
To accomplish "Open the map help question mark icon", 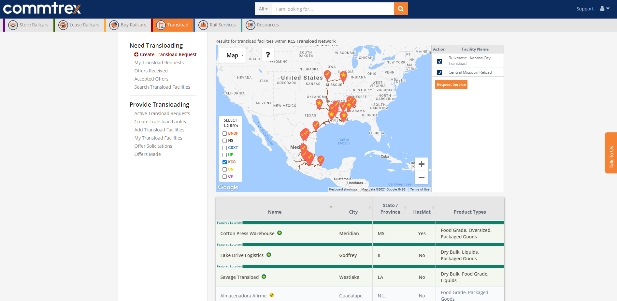I will (x=268, y=54).
